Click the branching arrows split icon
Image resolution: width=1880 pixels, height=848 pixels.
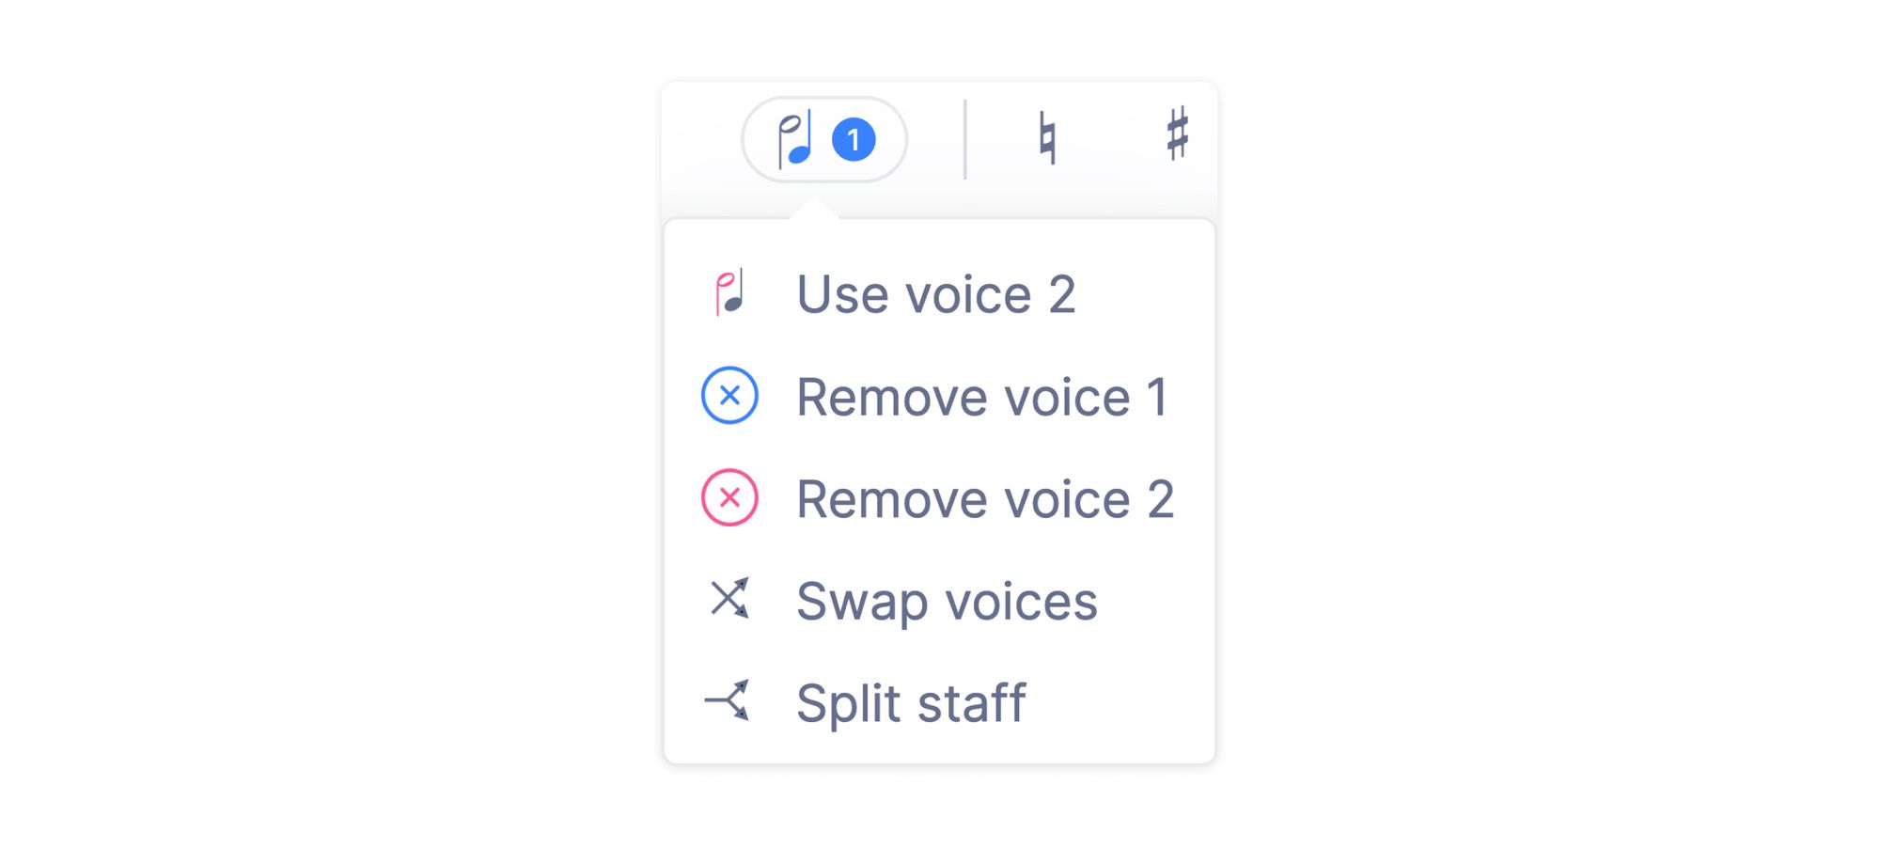728,699
